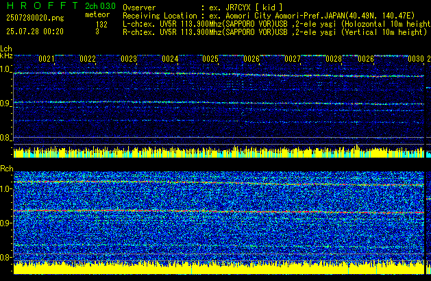Select the 0023 time marker
This screenshot has height=281, width=431.
coord(129,59)
